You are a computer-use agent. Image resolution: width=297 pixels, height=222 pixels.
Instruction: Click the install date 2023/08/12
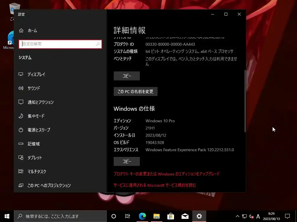click(156, 135)
